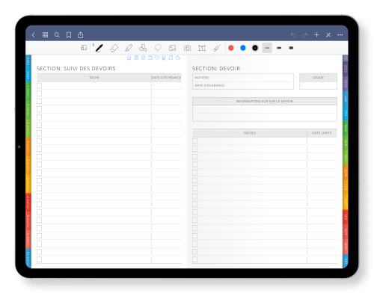Open the Camera tool
The height and width of the screenshot is (293, 374).
coord(187,48)
